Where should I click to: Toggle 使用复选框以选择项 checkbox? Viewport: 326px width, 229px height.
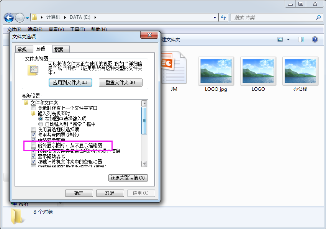point(33,129)
